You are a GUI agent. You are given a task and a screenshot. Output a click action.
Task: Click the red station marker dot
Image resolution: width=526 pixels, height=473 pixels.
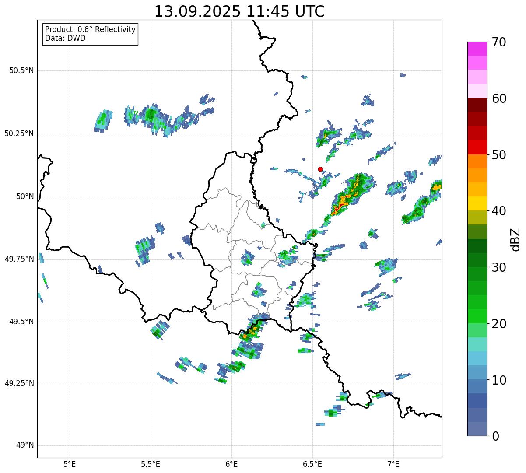coord(320,169)
